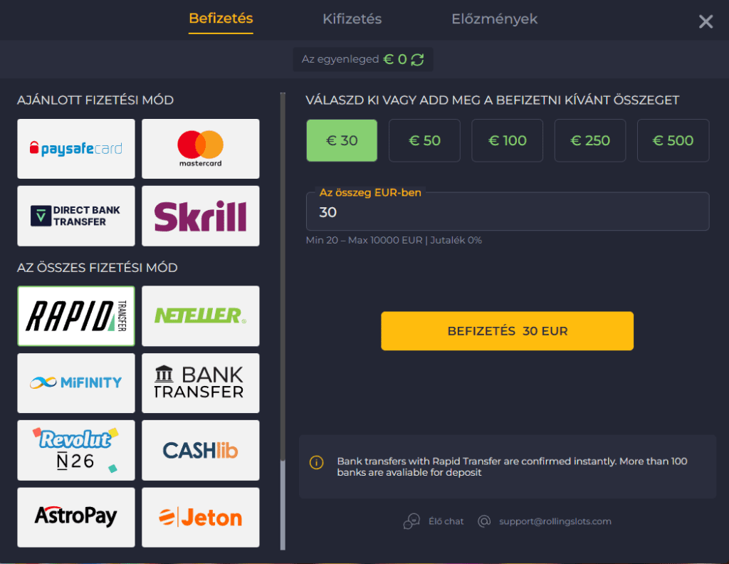
Task: Select the € 100 deposit amount
Action: (x=507, y=140)
